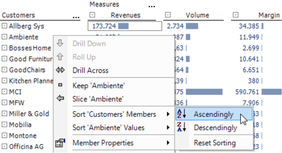Click the Drill Across double-arrow icon
The image size is (282, 153).
tap(60, 70)
